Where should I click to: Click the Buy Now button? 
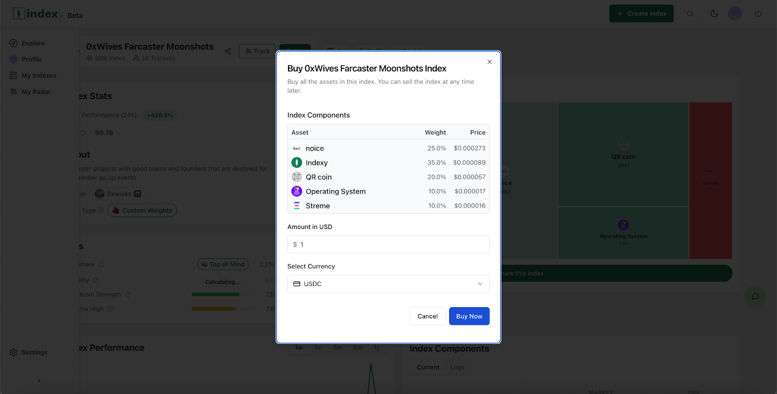pos(469,316)
